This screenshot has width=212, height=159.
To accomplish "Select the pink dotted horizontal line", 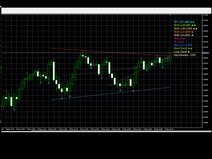I will point(124,68).
